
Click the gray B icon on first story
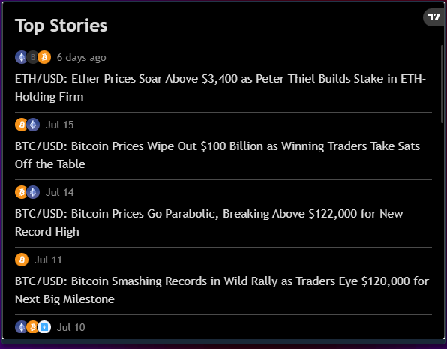[32, 57]
